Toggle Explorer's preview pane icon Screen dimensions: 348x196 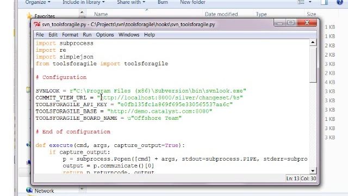pyautogui.click(x=324, y=2)
